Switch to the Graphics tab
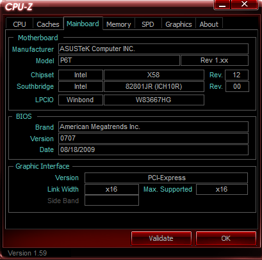Viewport: 262px width, 260px height. click(179, 24)
